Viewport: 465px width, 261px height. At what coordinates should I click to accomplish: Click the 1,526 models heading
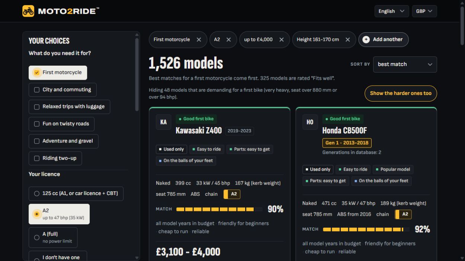(186, 63)
